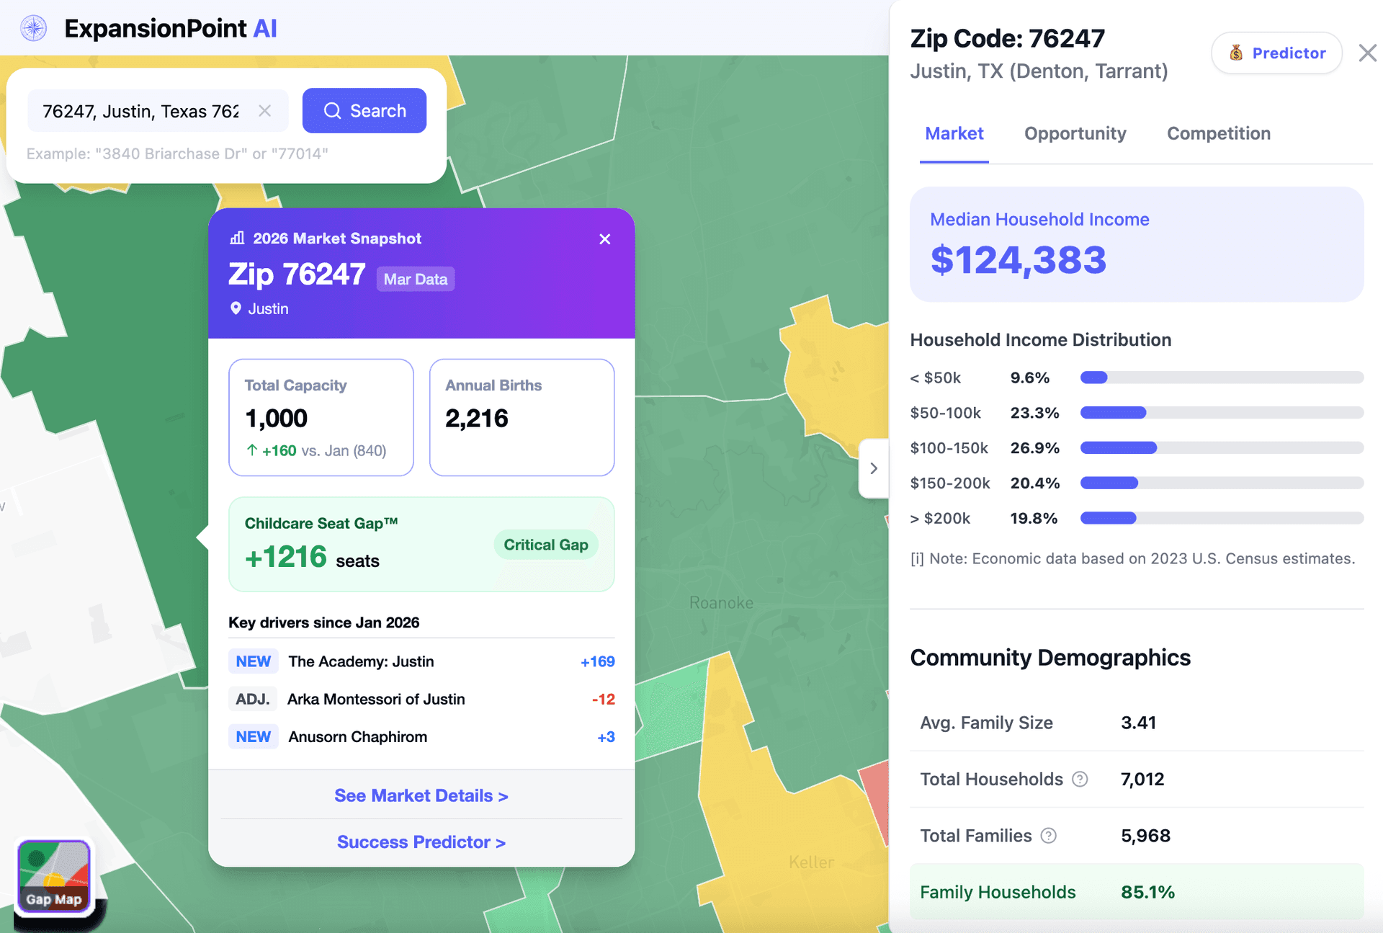Click the Search button
The height and width of the screenshot is (933, 1383).
[364, 111]
